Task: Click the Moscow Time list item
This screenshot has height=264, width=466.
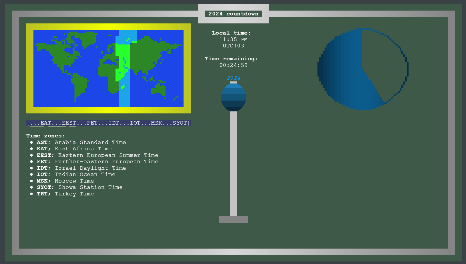Action: click(x=65, y=181)
